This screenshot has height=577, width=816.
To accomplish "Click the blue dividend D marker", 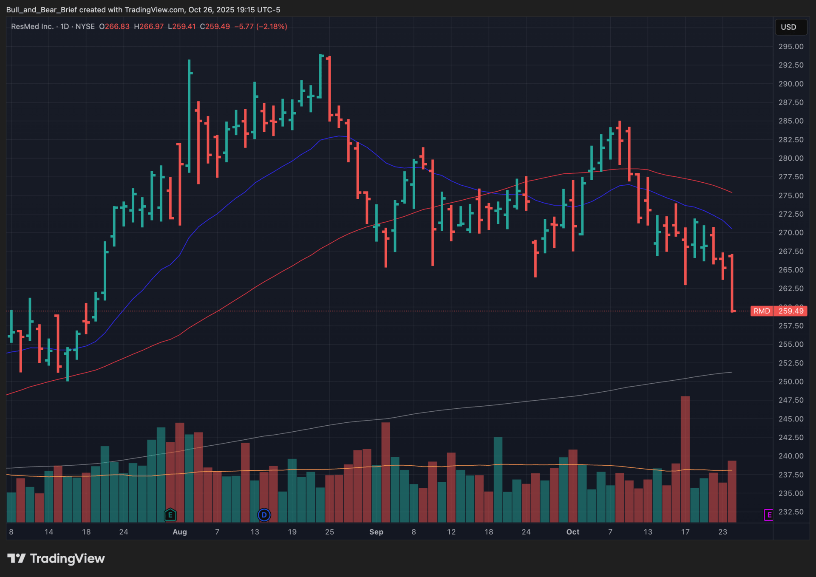I will point(264,515).
